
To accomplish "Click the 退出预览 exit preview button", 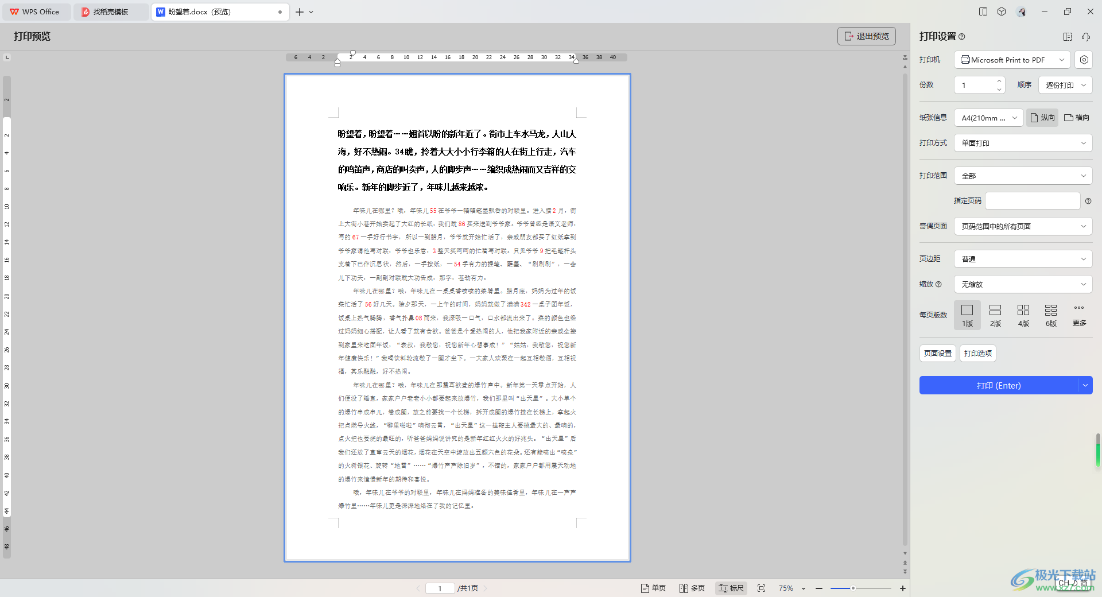I will (867, 36).
